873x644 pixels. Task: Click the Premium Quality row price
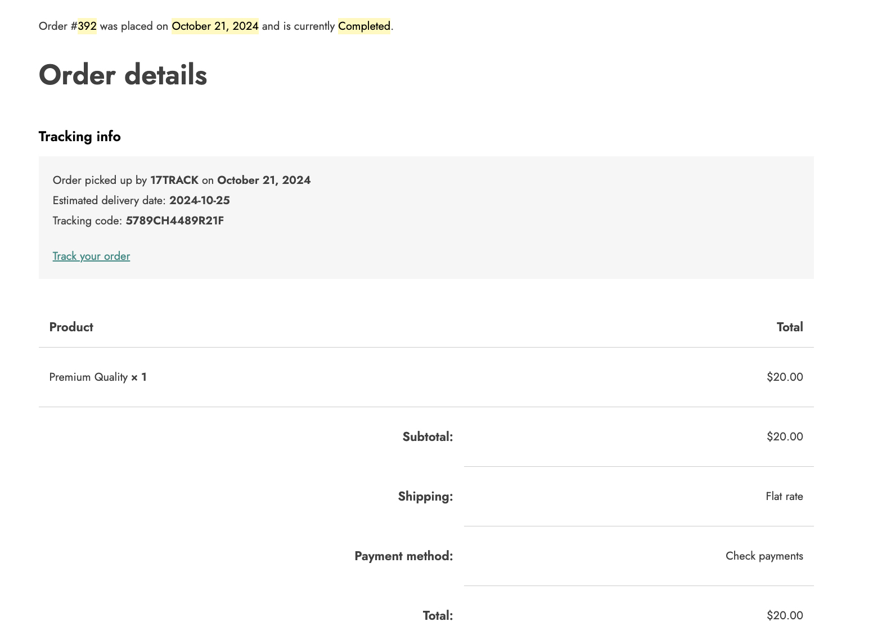pyautogui.click(x=784, y=377)
